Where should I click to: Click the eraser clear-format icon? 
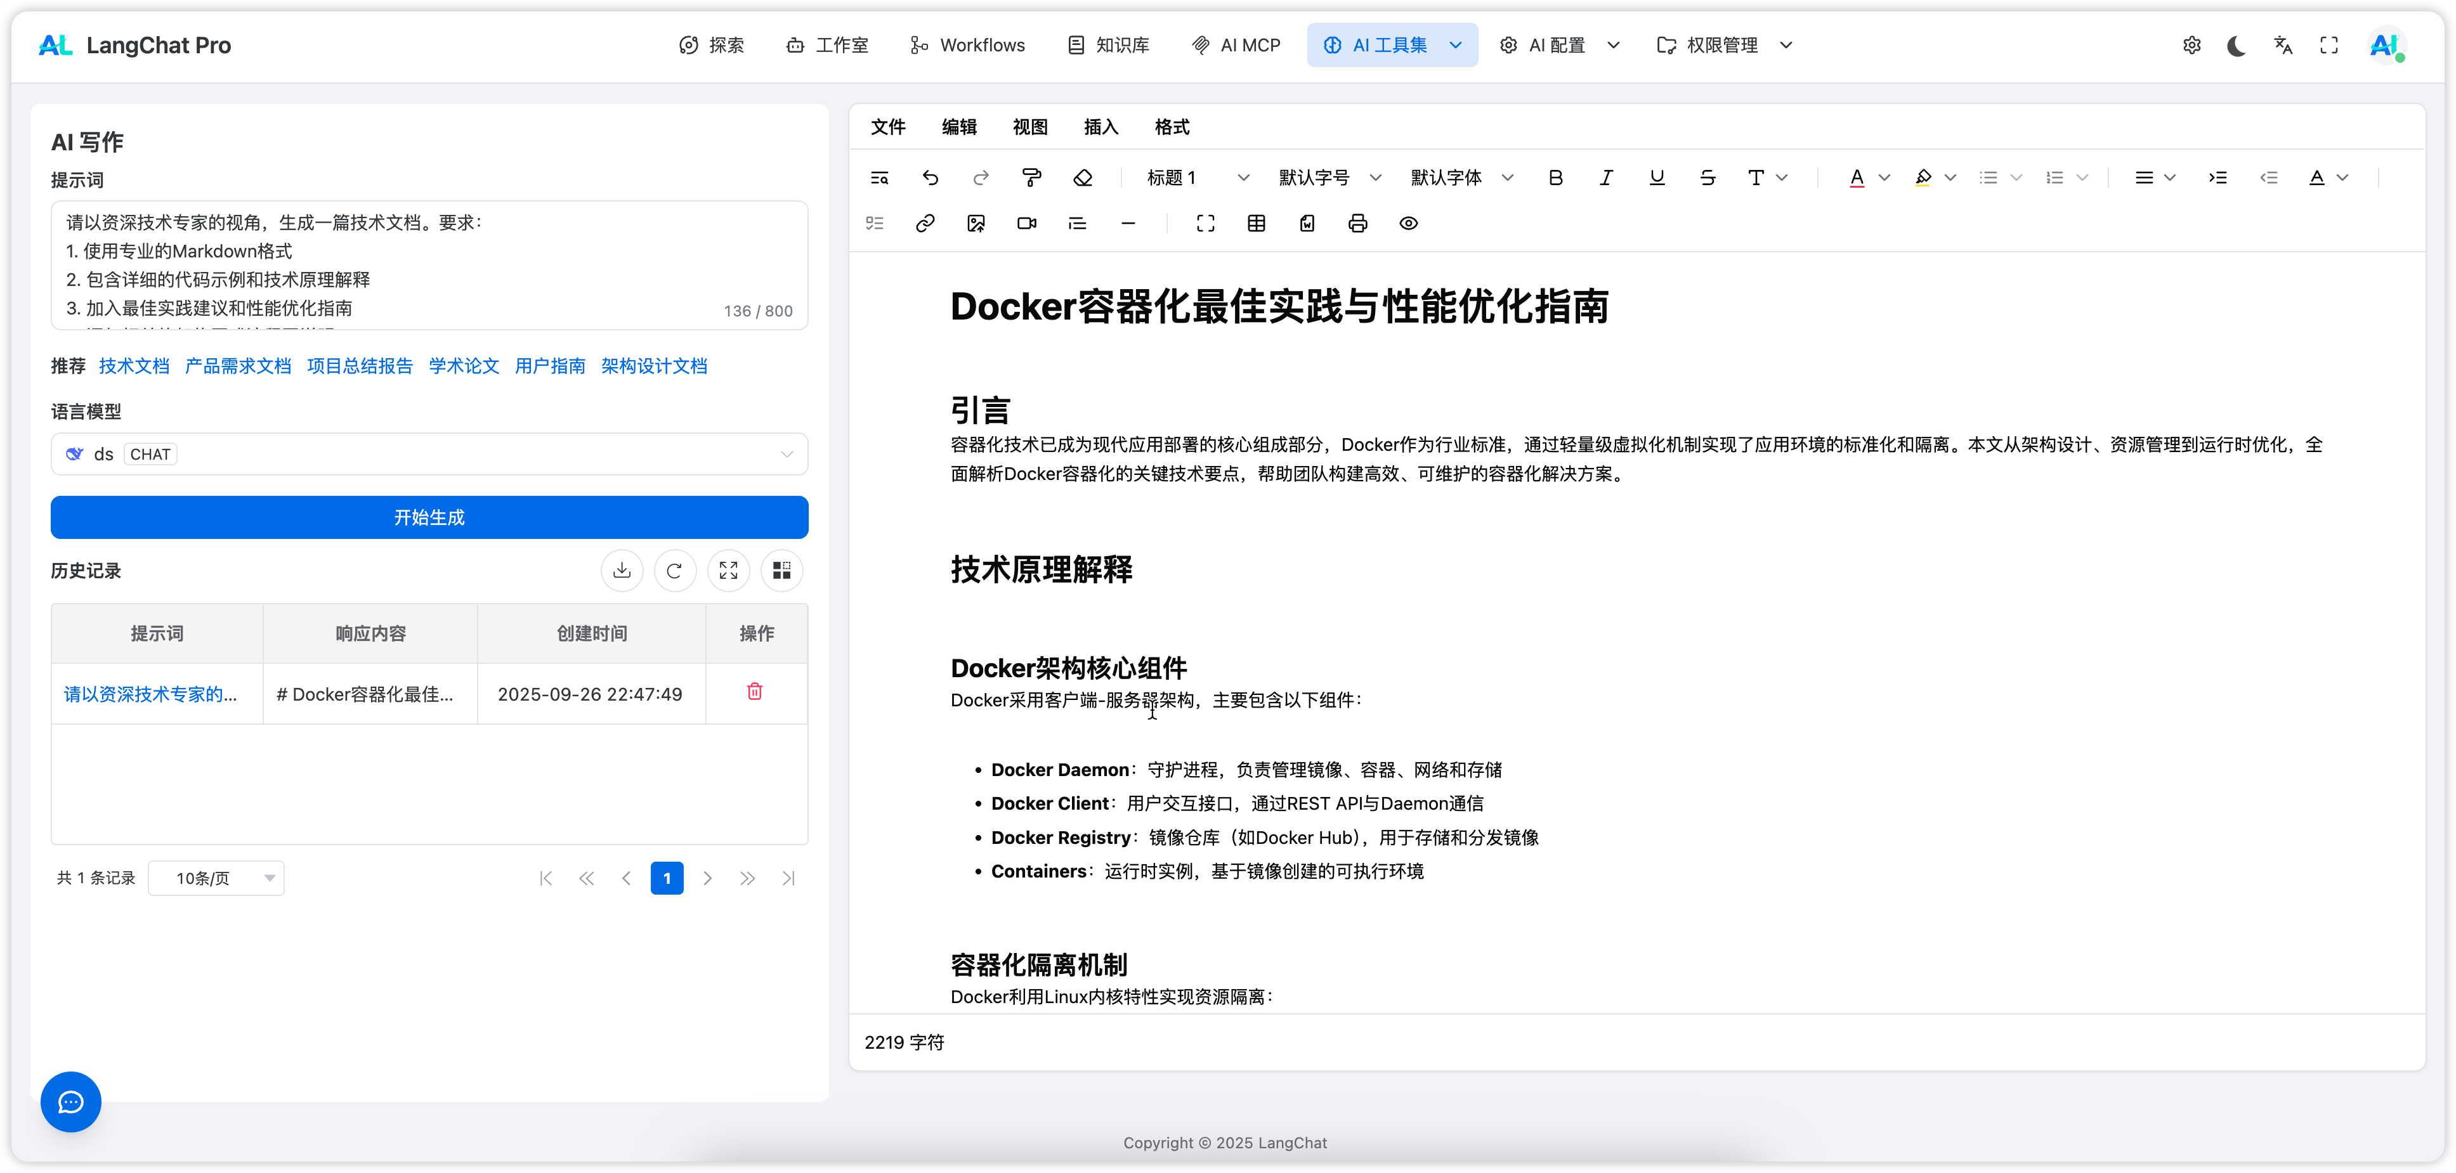[1082, 178]
